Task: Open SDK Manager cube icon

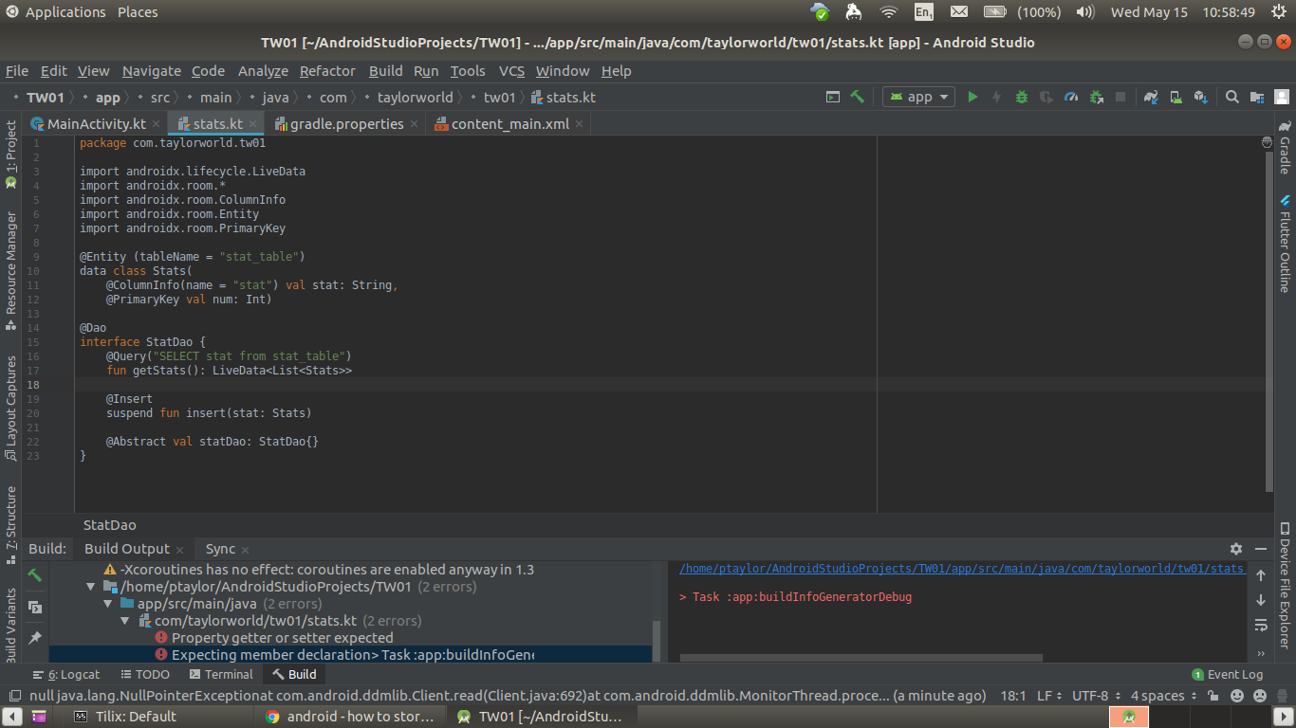Action: (1200, 97)
